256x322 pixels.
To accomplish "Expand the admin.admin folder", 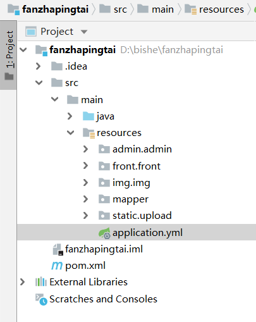I will (x=85, y=149).
